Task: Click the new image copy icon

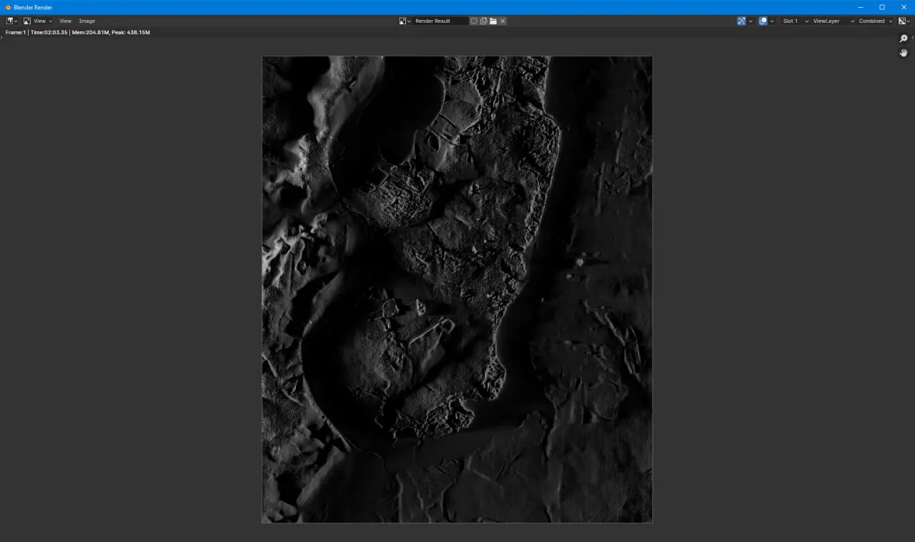Action: tap(484, 21)
